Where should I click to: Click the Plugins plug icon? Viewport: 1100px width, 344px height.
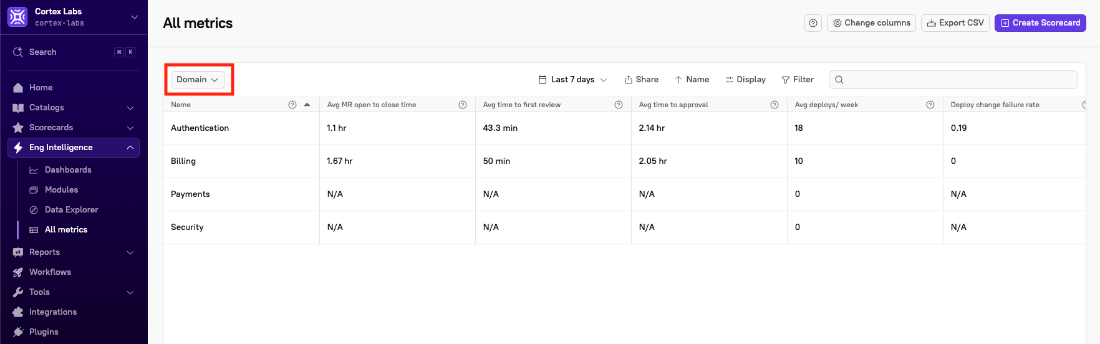[18, 332]
